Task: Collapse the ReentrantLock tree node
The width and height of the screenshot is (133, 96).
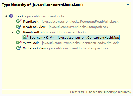Action: point(13,32)
